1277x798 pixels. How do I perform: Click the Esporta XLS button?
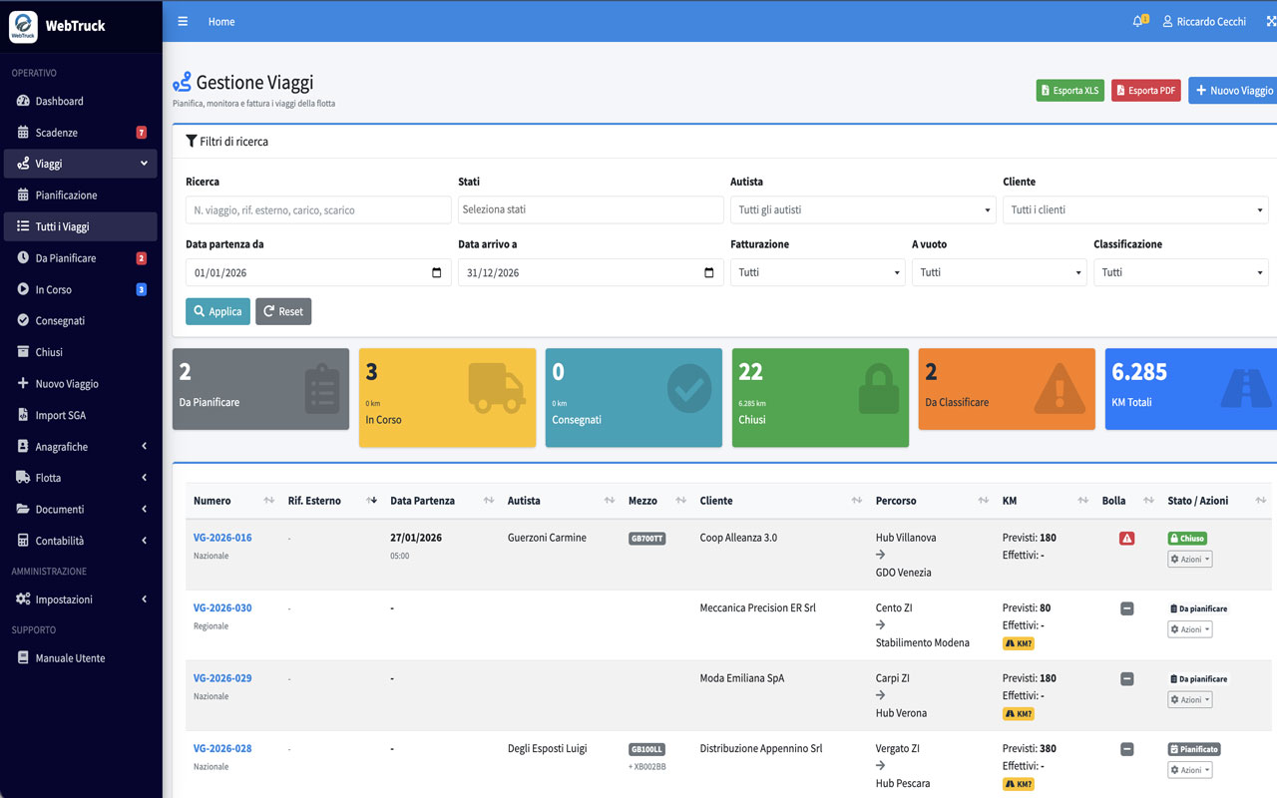[1069, 91]
